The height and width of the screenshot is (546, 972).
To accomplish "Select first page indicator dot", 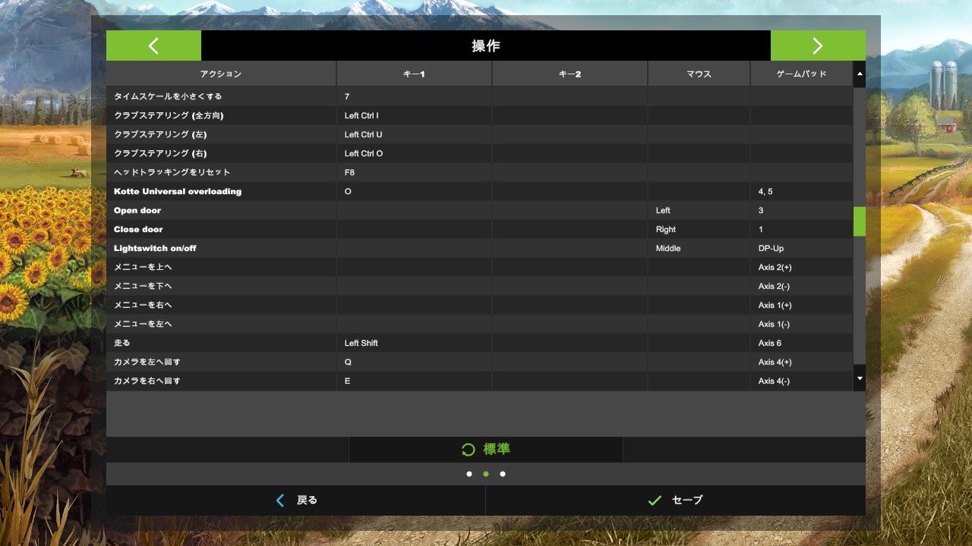I will tap(469, 474).
